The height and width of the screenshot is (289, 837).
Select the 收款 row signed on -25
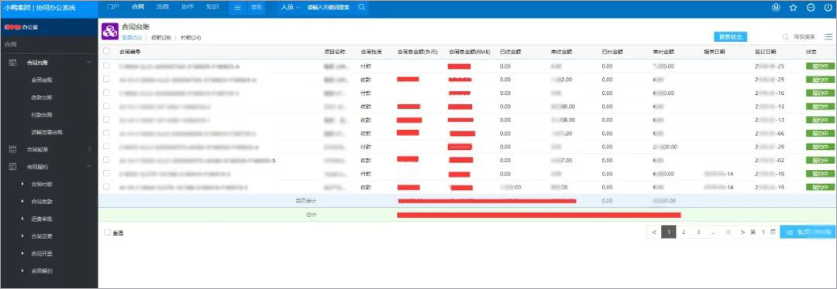point(106,80)
